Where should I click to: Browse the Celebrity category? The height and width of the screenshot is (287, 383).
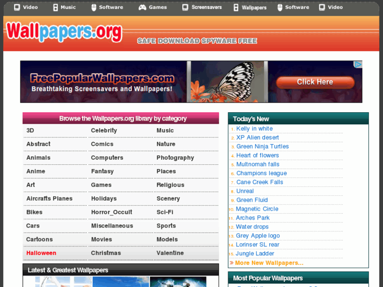click(x=104, y=131)
